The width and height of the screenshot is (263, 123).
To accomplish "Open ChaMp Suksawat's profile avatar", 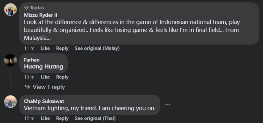I will coord(10,102).
